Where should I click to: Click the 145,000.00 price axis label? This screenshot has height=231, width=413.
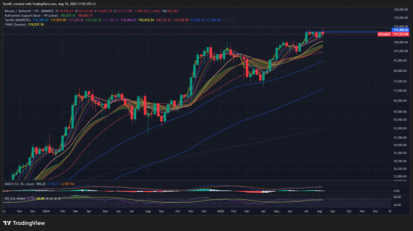[x=401, y=10]
